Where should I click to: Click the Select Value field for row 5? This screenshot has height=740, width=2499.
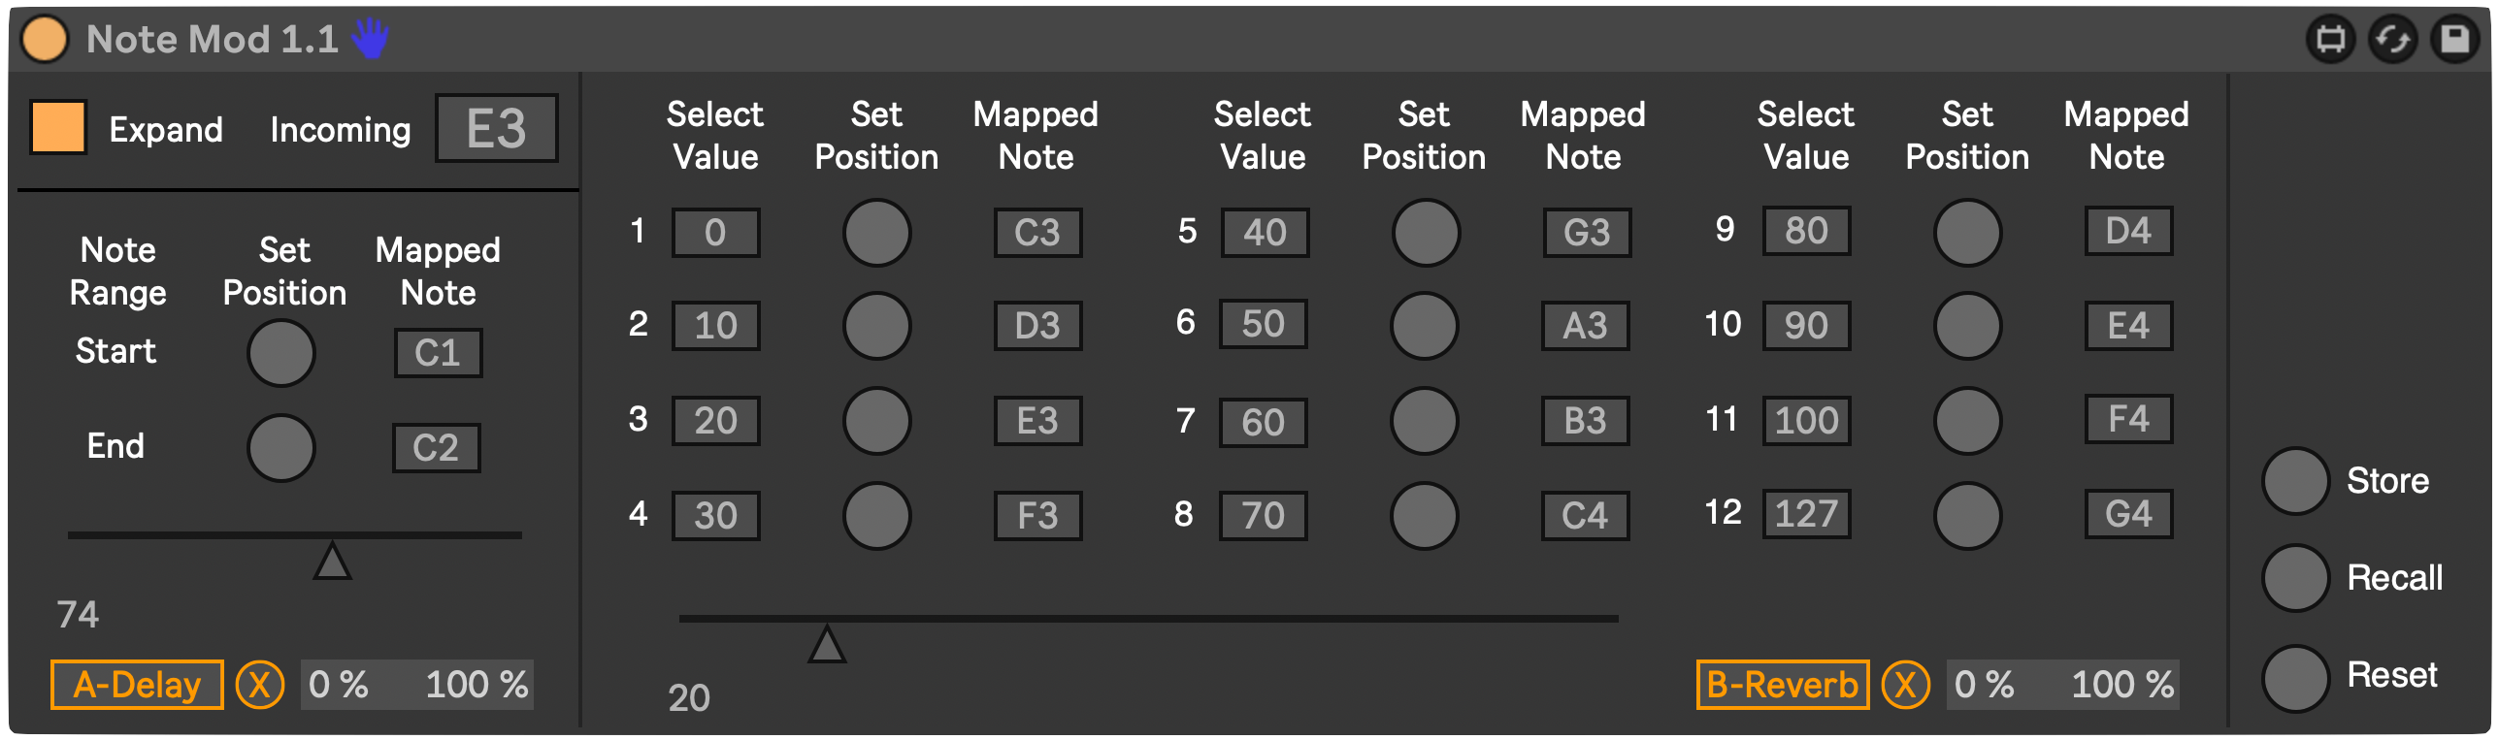1265,233
